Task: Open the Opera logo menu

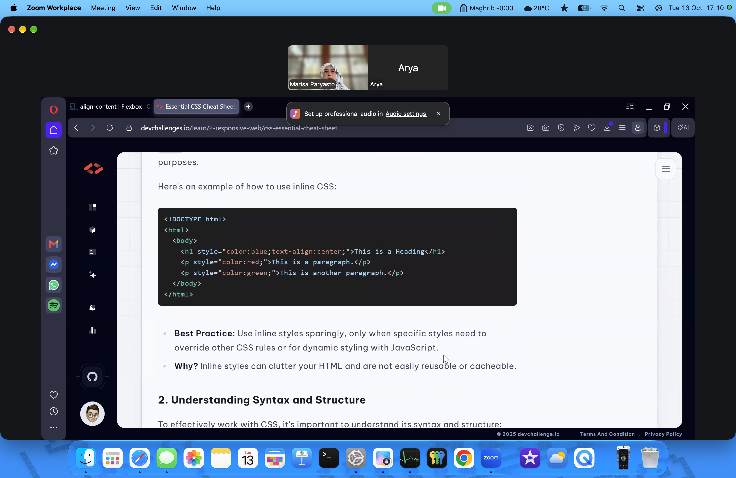Action: pos(54,109)
